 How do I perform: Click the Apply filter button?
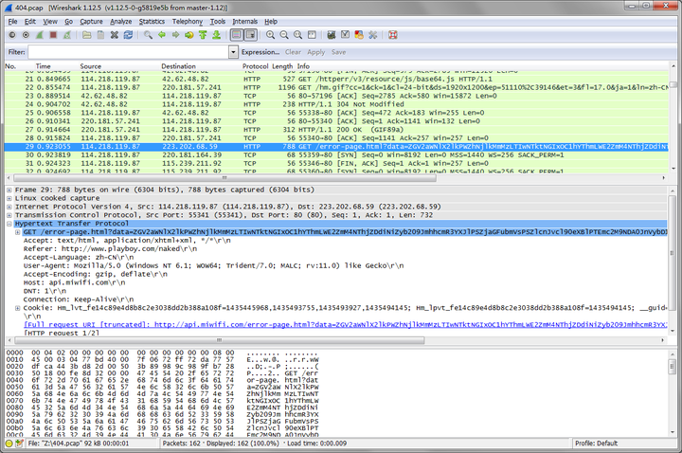316,52
